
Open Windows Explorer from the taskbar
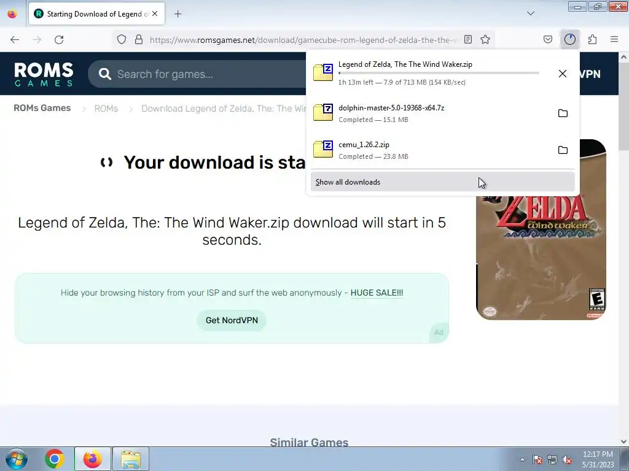(131, 459)
